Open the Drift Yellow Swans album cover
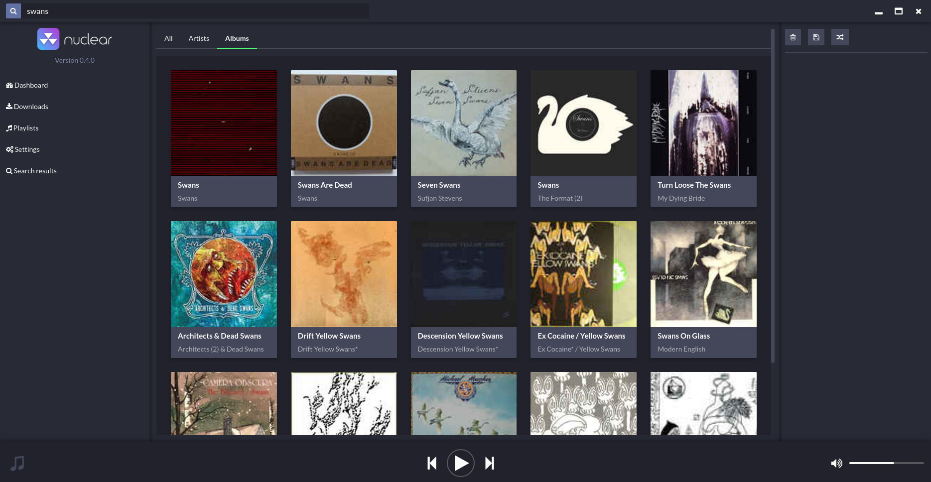931x482 pixels. [x=344, y=274]
